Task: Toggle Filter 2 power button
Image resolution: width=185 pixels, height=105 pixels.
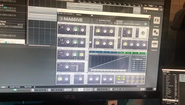Action: coord(94,38)
